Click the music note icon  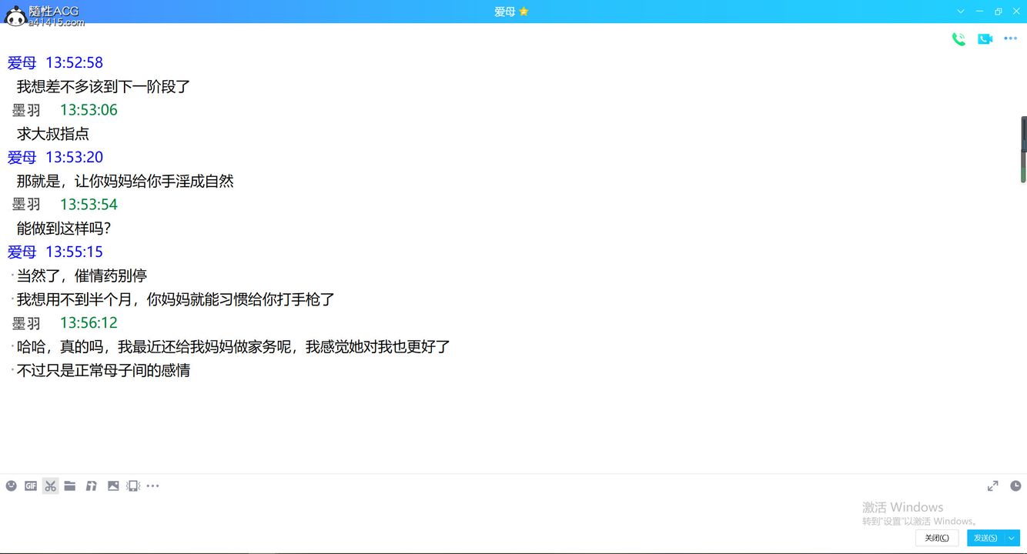point(91,486)
